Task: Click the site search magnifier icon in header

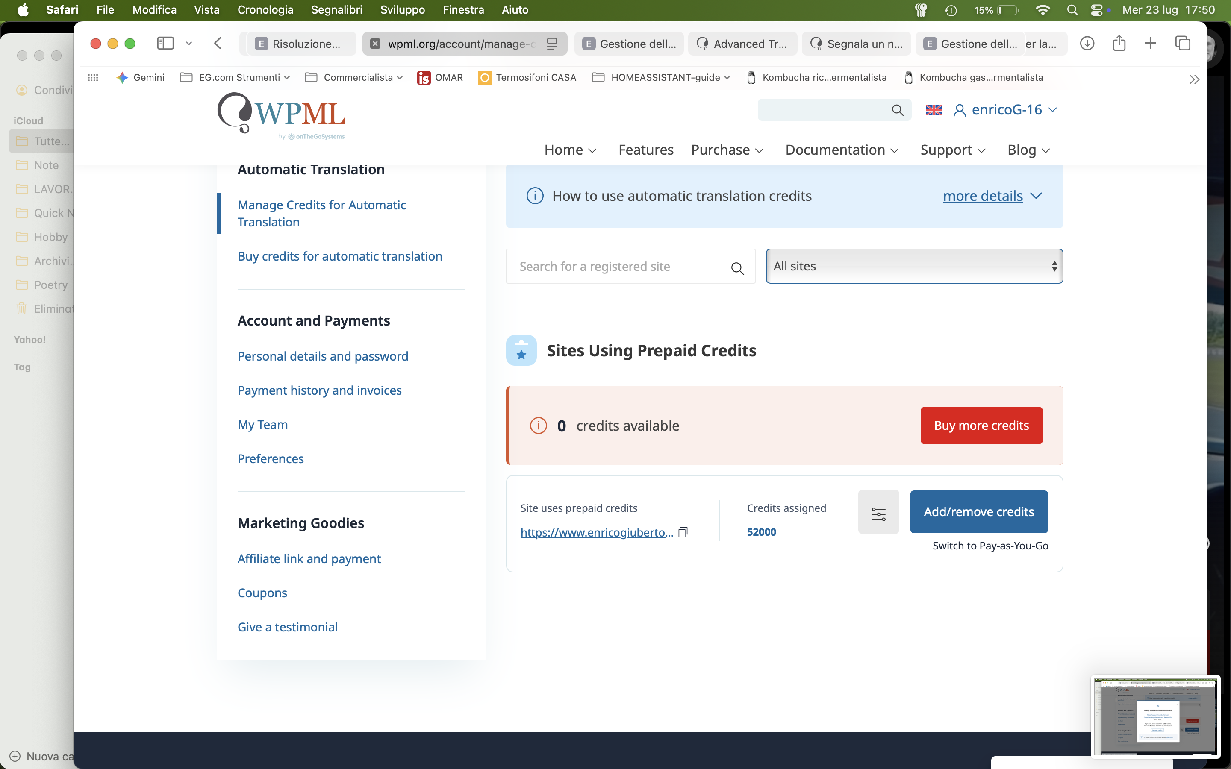Action: (x=897, y=110)
